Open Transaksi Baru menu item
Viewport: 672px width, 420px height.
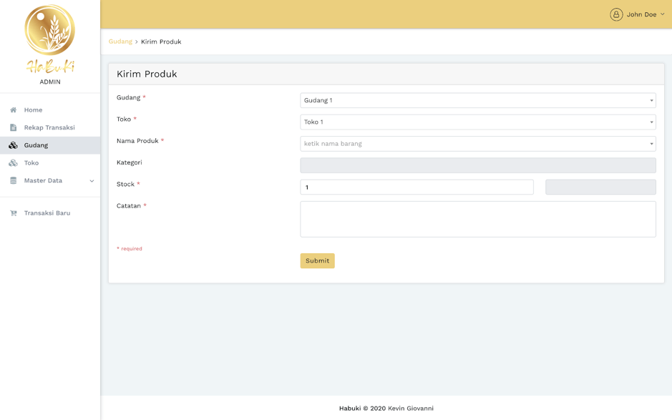47,213
